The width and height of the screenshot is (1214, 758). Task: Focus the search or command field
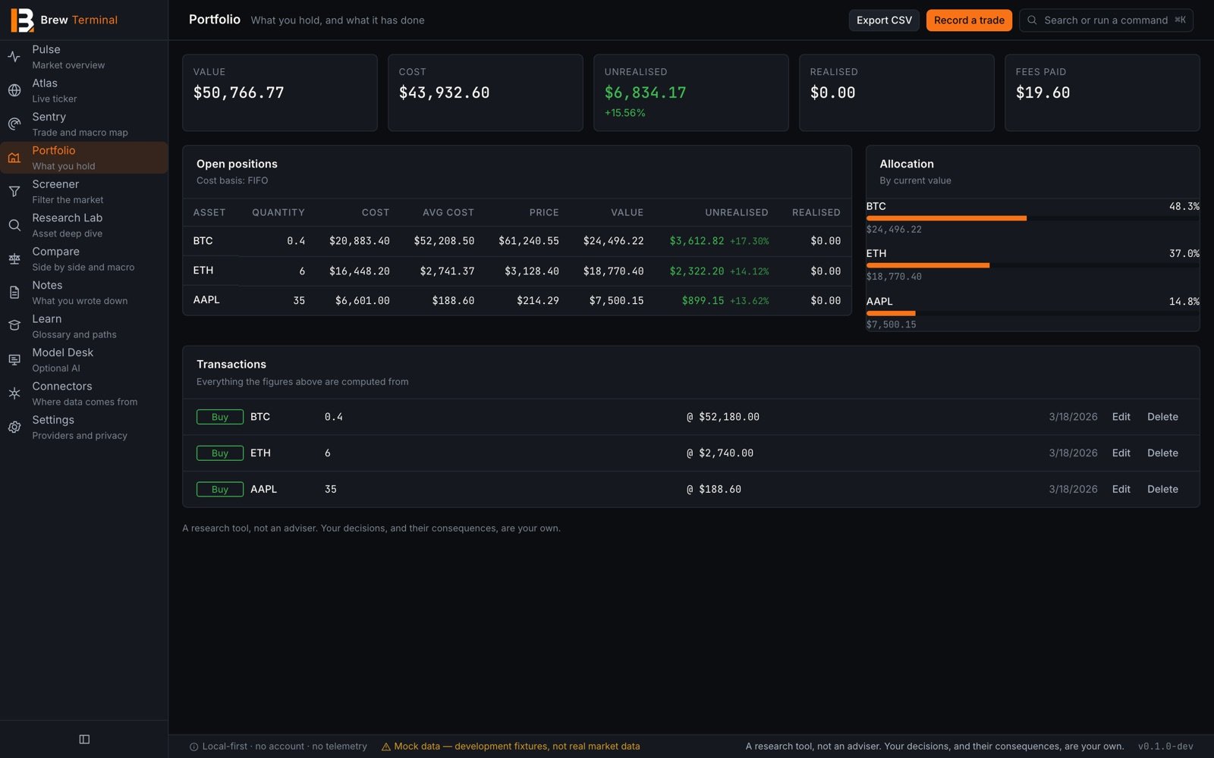[x=1106, y=20]
